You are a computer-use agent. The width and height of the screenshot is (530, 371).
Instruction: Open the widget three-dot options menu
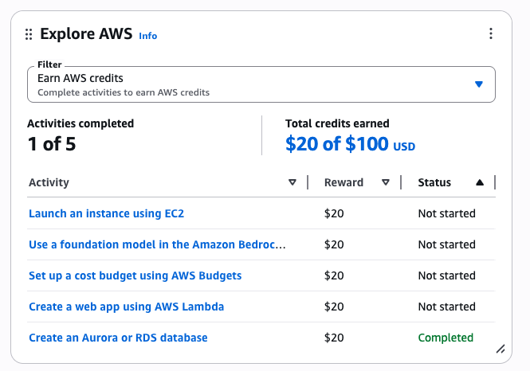(491, 33)
